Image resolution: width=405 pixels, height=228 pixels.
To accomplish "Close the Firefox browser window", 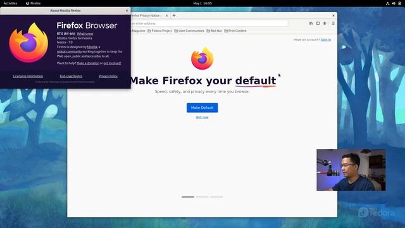I will point(333,15).
